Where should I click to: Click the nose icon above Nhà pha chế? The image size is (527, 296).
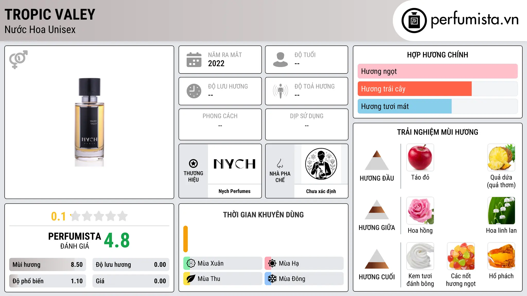[280, 163]
